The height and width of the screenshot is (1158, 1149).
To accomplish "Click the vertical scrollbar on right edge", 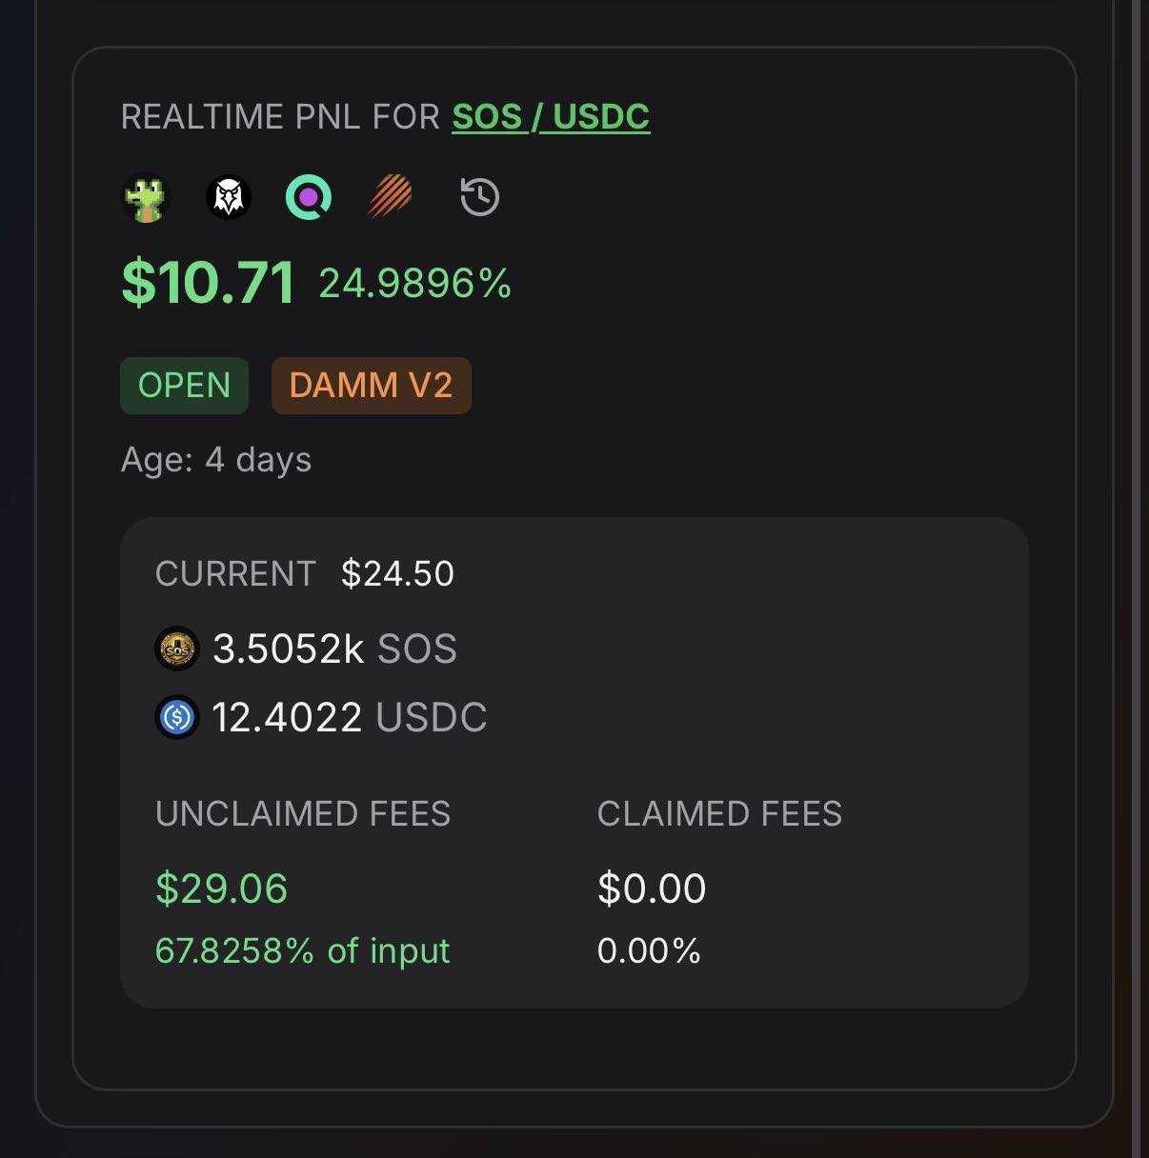I will (x=1135, y=571).
